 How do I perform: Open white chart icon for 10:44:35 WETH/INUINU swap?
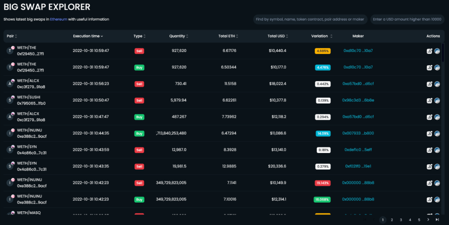[x=429, y=134]
